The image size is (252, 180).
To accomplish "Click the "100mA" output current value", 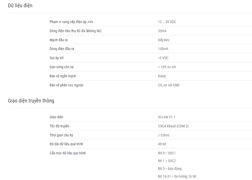I will click(x=163, y=49).
